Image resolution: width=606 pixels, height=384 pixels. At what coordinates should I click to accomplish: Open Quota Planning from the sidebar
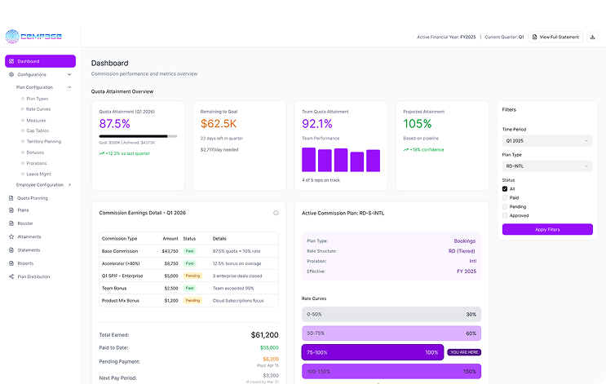(32, 197)
